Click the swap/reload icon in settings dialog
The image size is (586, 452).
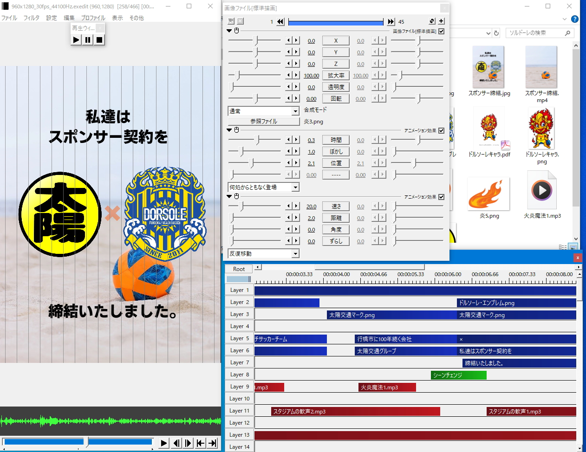click(432, 21)
